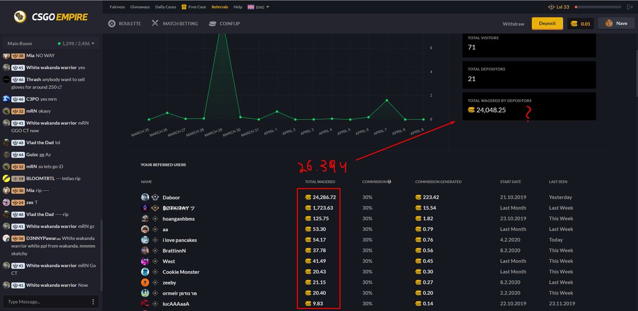Focus the Type Message chat input
This screenshot has height=311, width=638.
tap(46, 301)
